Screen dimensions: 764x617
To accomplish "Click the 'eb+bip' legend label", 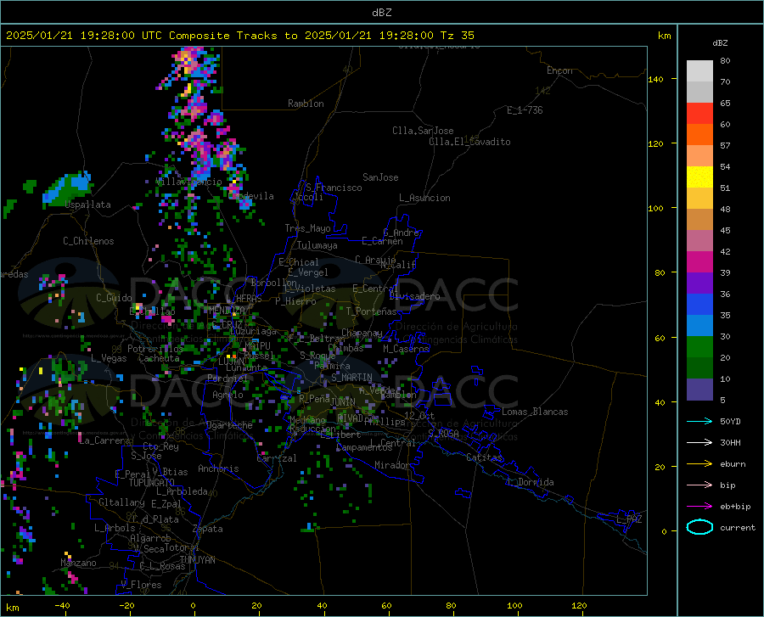I will (x=735, y=507).
